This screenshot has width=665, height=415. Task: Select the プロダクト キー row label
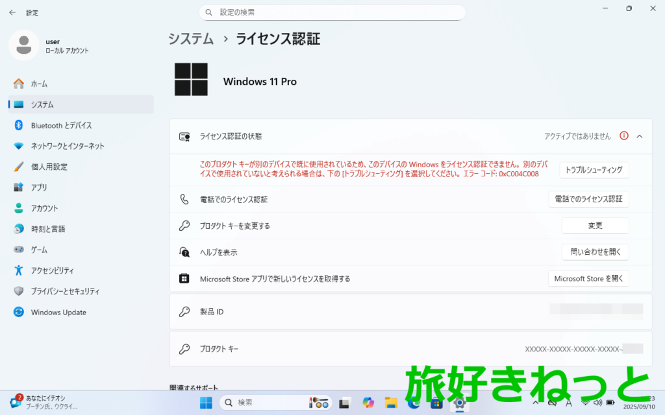coord(220,349)
